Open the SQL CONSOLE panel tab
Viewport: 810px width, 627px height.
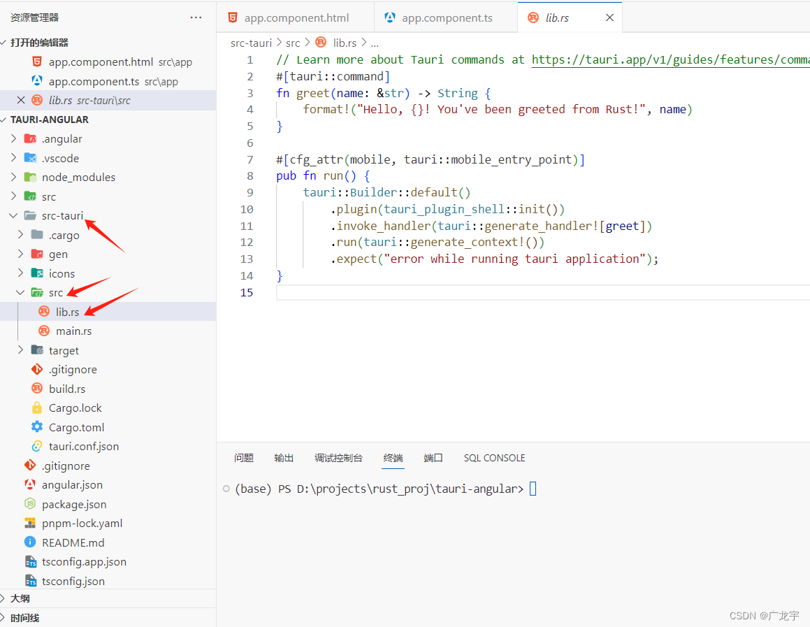tap(494, 458)
